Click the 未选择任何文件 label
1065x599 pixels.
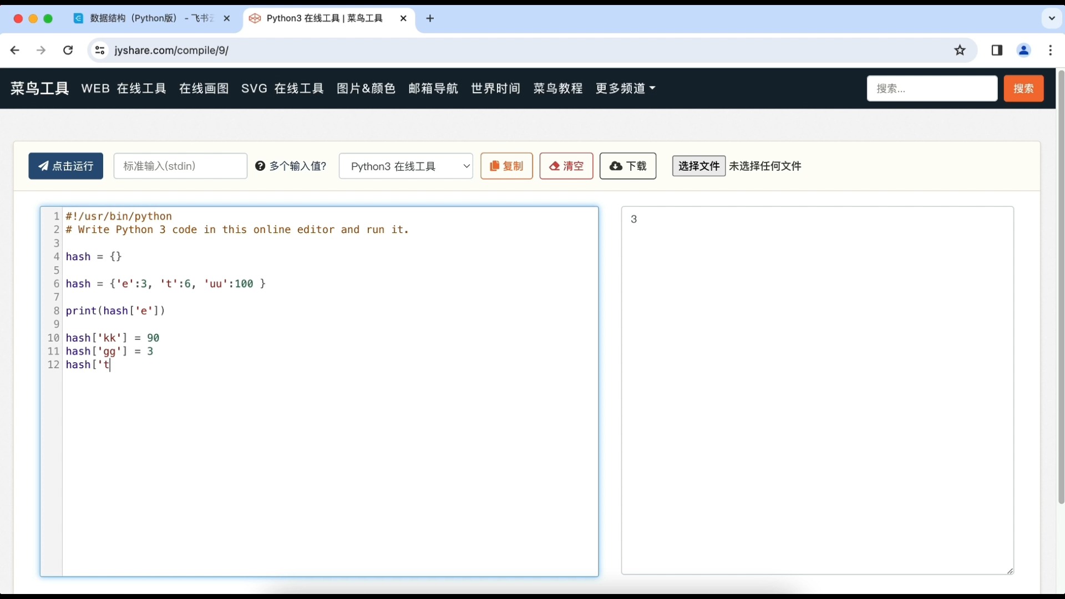coord(765,166)
